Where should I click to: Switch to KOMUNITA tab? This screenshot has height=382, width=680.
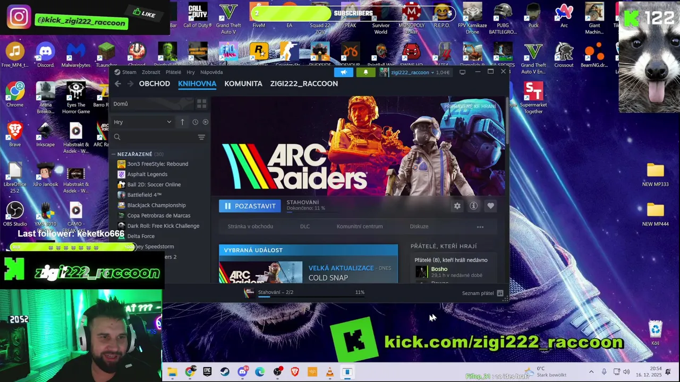(243, 84)
